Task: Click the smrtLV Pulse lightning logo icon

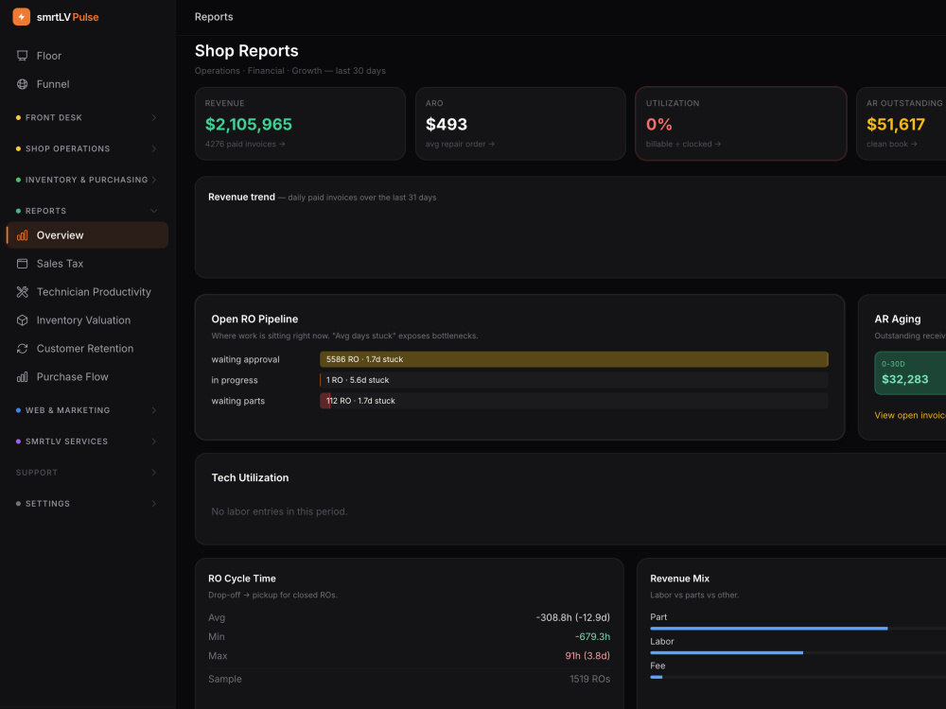Action: pos(21,17)
